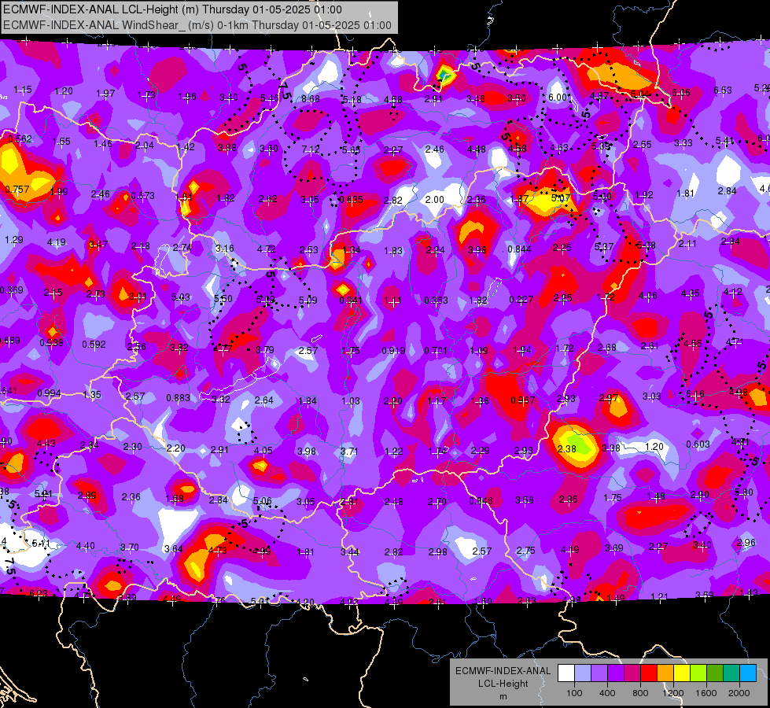Click the wind shear value 0.994
This screenshot has height=708, width=770.
click(x=49, y=393)
